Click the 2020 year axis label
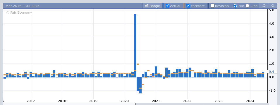The height and width of the screenshot is (105, 280). click(125, 101)
